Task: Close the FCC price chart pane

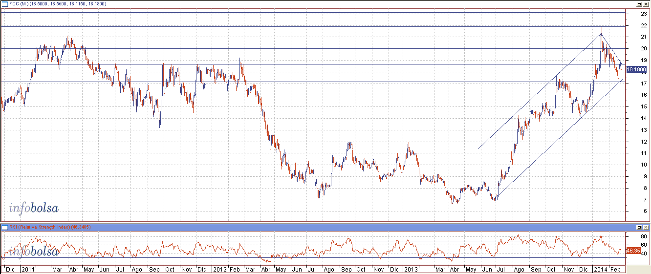Action: point(646,4)
